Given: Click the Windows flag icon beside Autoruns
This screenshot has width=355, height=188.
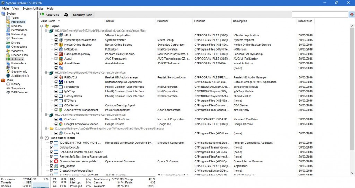Looking at the screenshot, I should [x=66, y=15].
